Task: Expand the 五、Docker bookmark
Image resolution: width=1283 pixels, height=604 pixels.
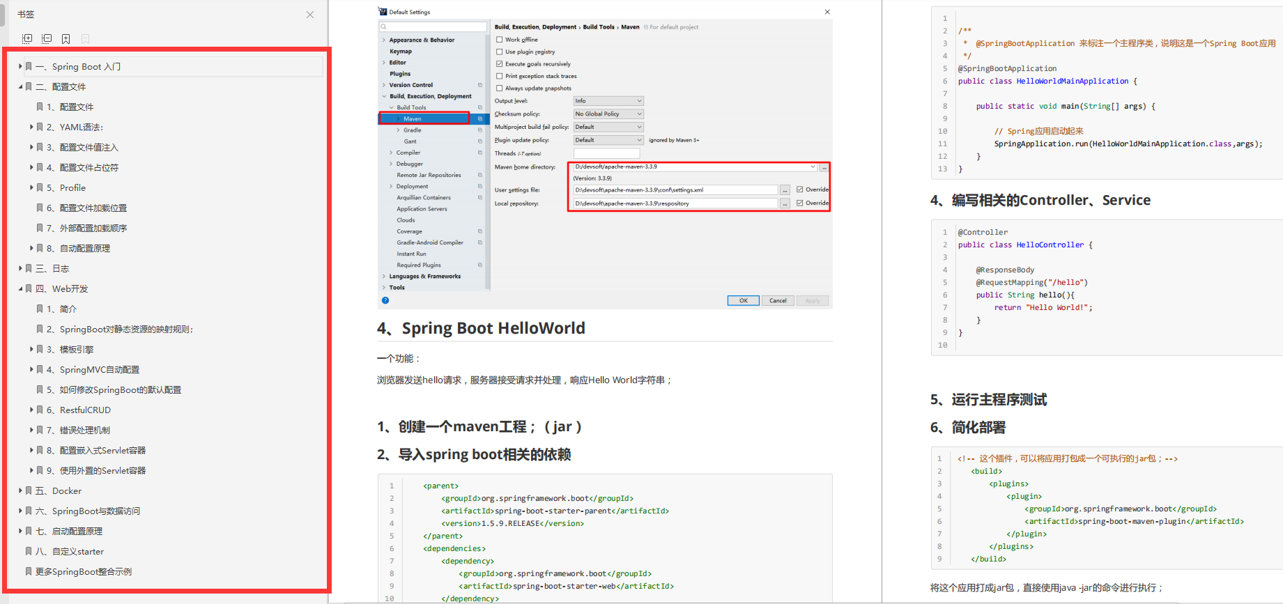Action: point(20,491)
